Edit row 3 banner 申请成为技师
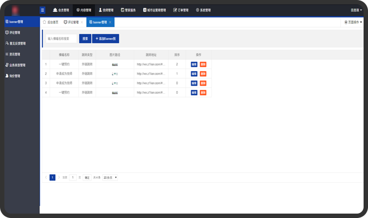The height and width of the screenshot is (218, 368). tap(194, 83)
